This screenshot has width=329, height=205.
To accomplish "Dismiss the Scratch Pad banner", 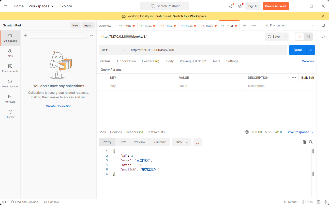I will pyautogui.click(x=323, y=16).
